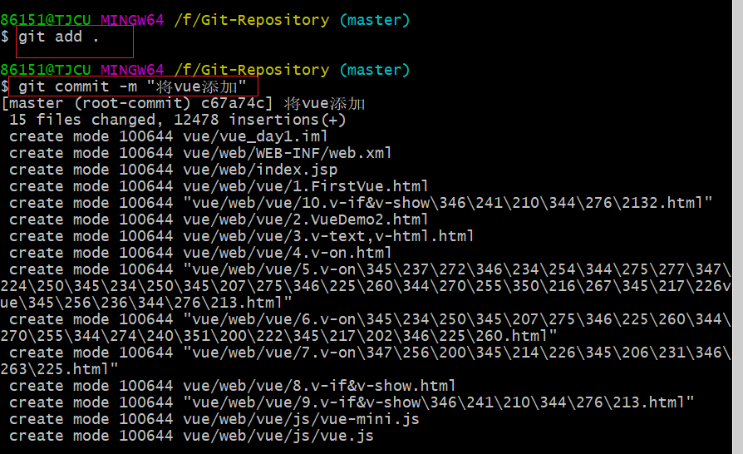Image resolution: width=743 pixels, height=454 pixels.
Task: Select the commit hash c67a74c
Action: [237, 103]
